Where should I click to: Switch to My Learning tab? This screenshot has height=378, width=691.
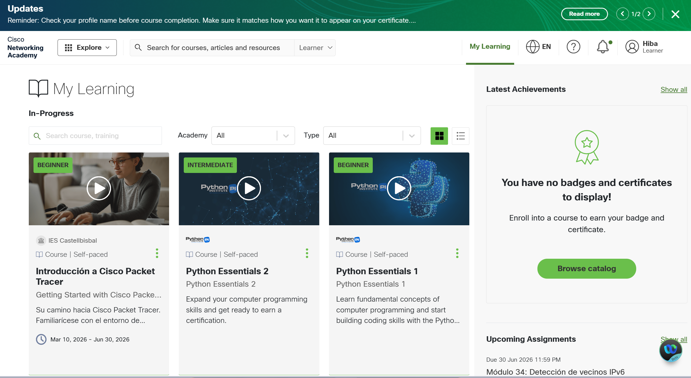click(490, 46)
